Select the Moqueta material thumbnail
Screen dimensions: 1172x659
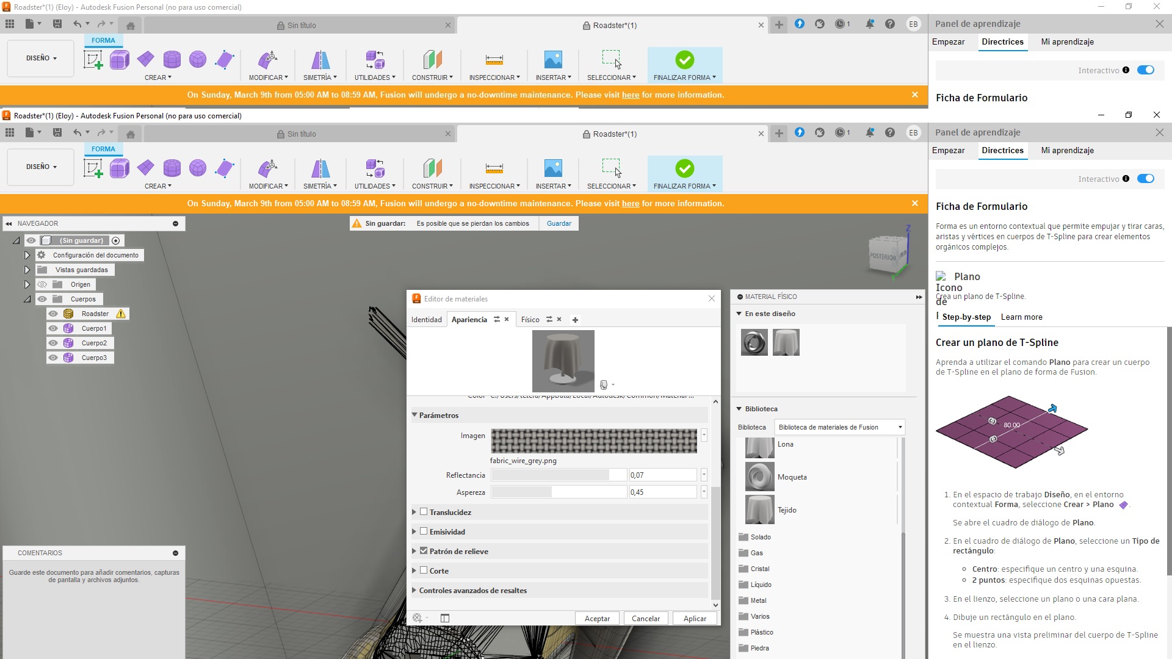coord(759,477)
